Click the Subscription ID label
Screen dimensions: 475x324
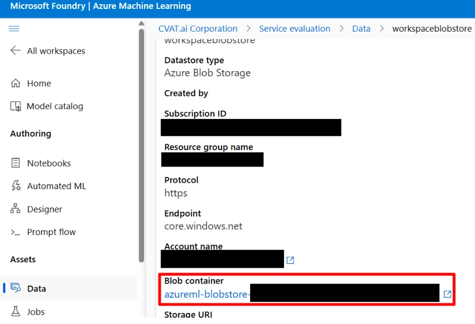point(195,114)
